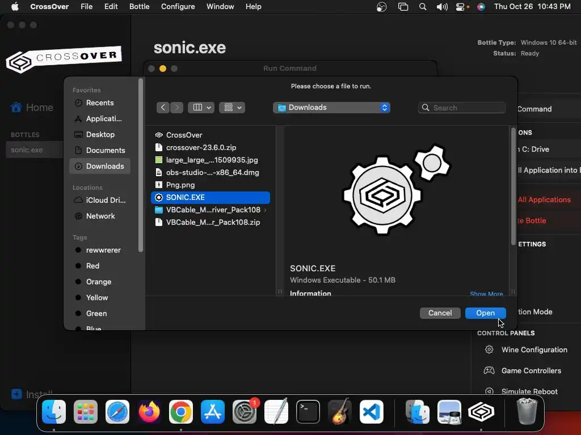Click the preview pane scrollbar
Image resolution: width=581 pixels, height=435 pixels.
coord(513,186)
